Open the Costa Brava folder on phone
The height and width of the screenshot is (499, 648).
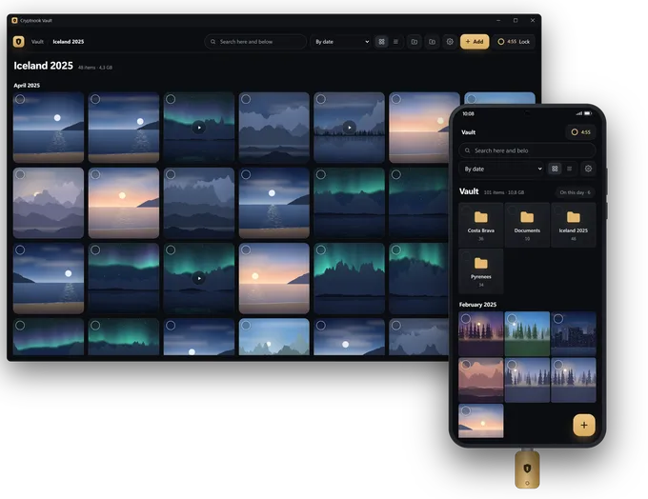[x=481, y=225]
